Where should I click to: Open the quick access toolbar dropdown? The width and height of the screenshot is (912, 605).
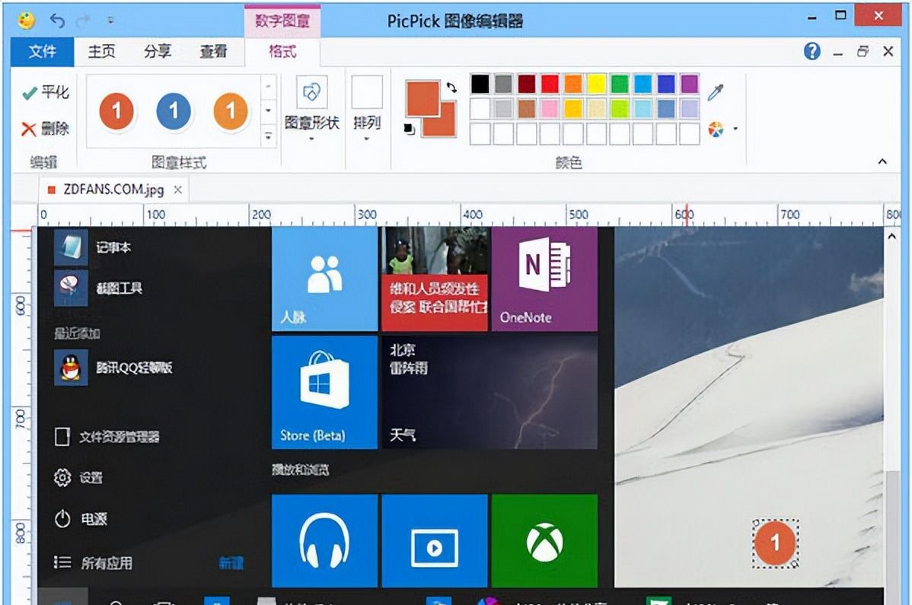click(x=110, y=21)
